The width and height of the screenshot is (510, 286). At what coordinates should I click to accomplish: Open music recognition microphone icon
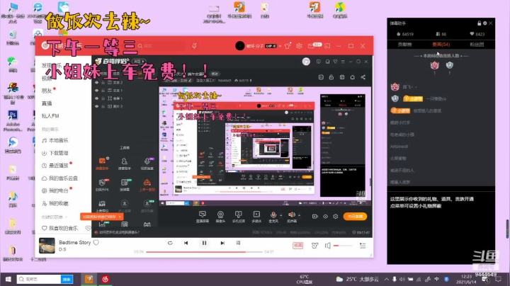click(195, 46)
